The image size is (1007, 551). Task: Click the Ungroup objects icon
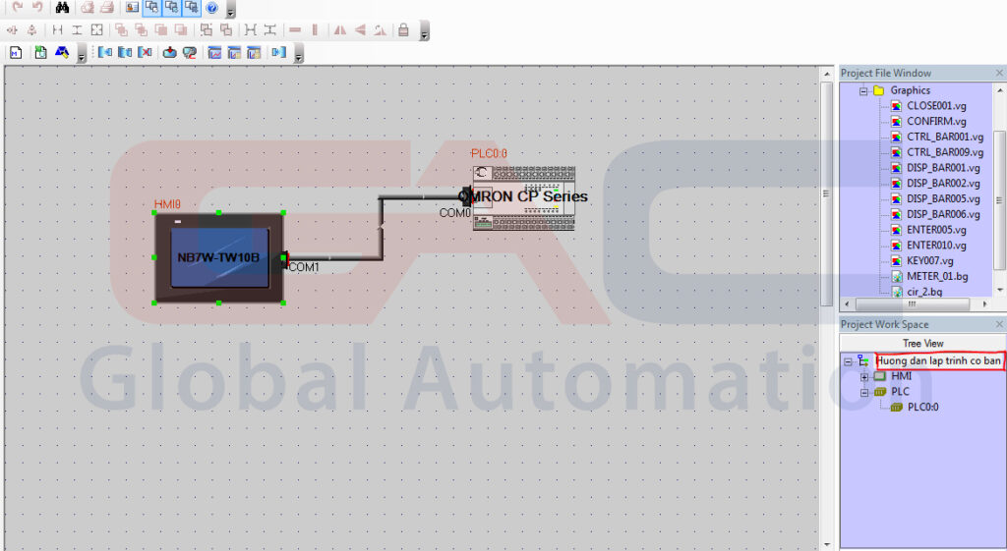click(x=226, y=29)
